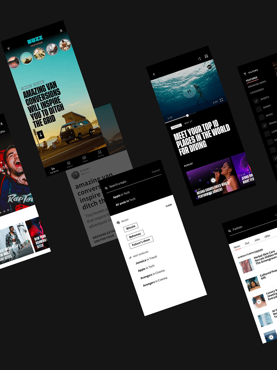Play video on Luxury Jewelry result thumbnail

coord(259,301)
